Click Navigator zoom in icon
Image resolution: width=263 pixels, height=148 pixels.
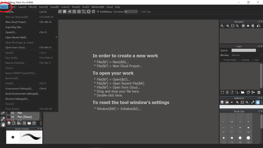point(228,26)
